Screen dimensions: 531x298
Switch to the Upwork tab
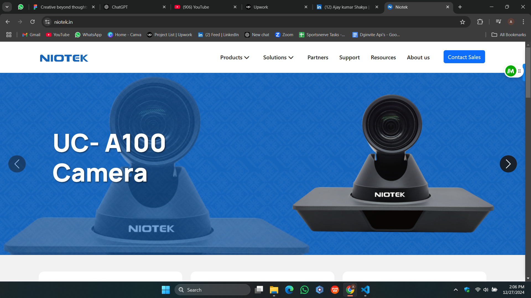[277, 7]
